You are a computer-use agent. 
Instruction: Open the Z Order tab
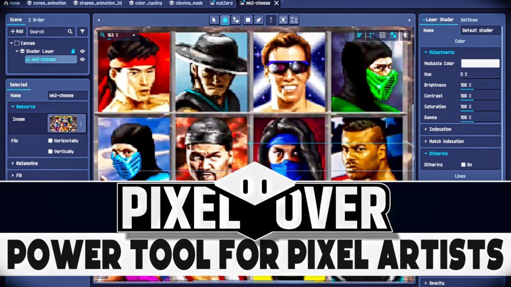pyautogui.click(x=36, y=20)
